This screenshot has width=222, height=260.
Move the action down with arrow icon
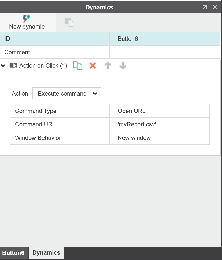pos(123,66)
